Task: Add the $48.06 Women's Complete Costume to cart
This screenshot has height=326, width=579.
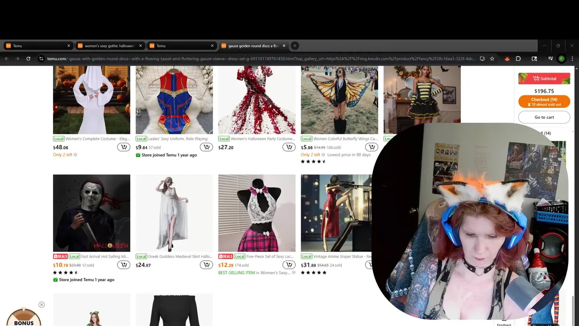Action: 123,147
